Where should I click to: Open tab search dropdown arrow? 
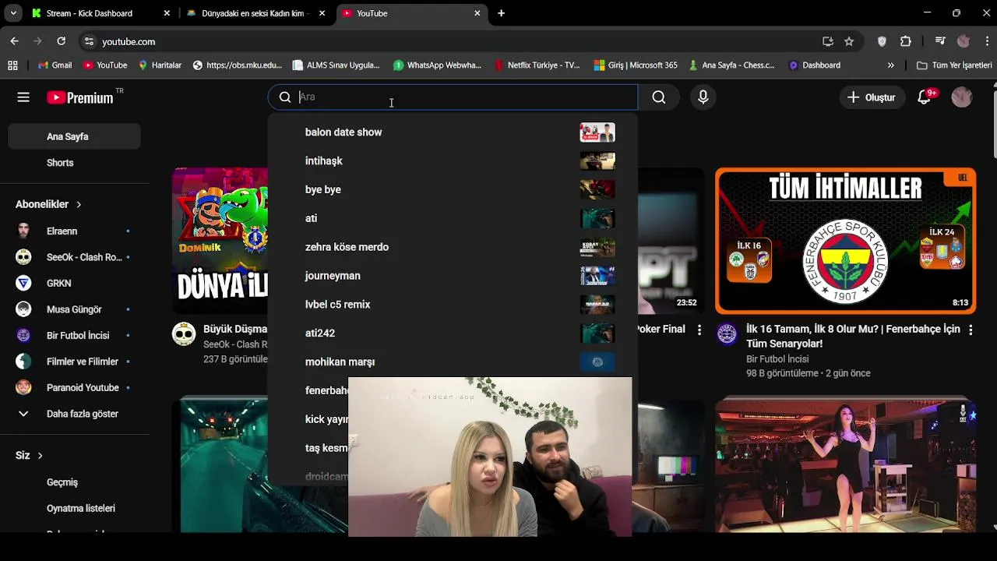[x=13, y=13]
